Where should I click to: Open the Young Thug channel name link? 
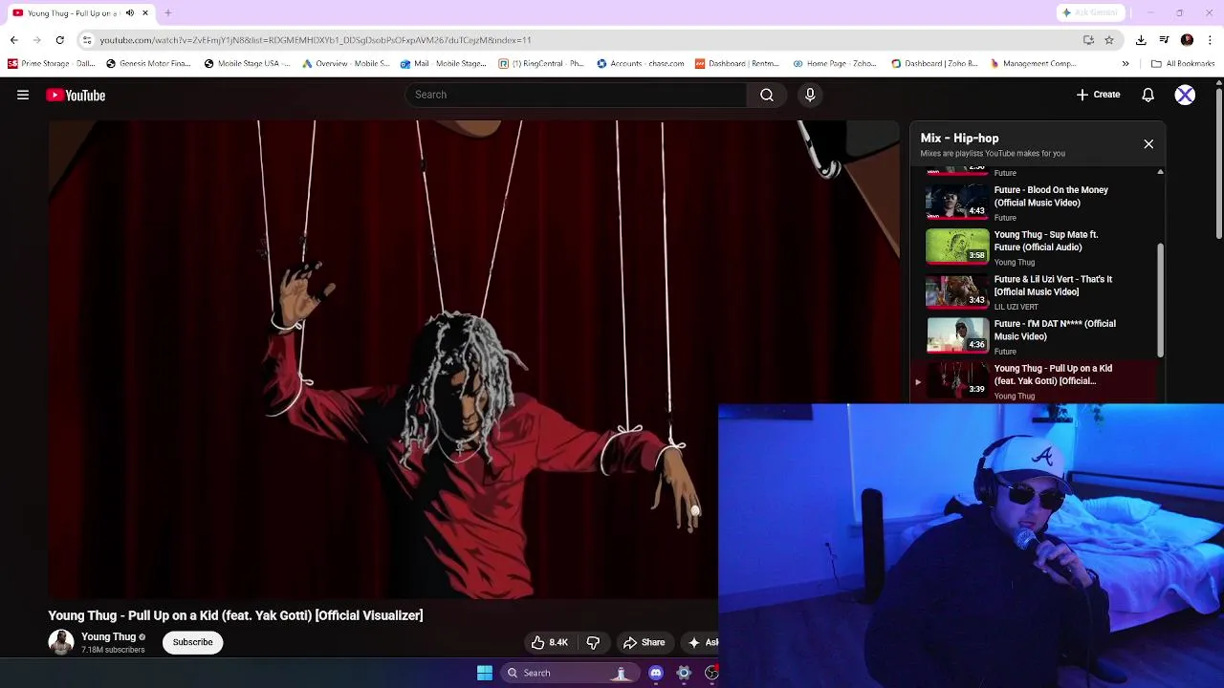tap(108, 636)
